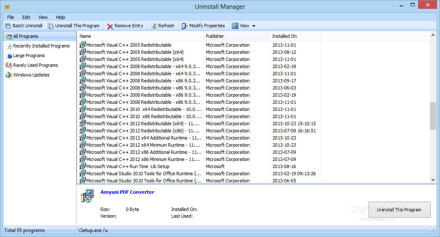Click the icon of Visual C++ 2012 Redistributable (x86)
440x237 pixels.
pos(82,131)
